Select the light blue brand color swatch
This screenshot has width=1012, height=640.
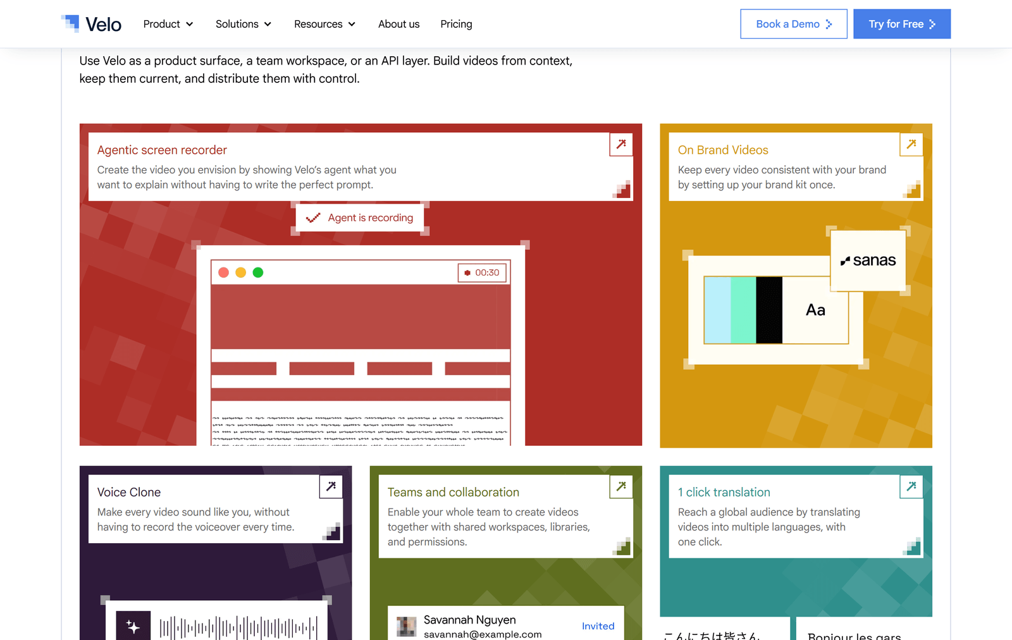pos(718,310)
